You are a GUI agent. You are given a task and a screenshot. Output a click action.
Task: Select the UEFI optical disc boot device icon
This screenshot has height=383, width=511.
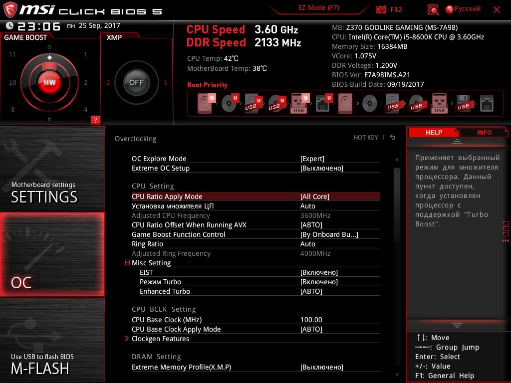pyautogui.click(x=230, y=103)
